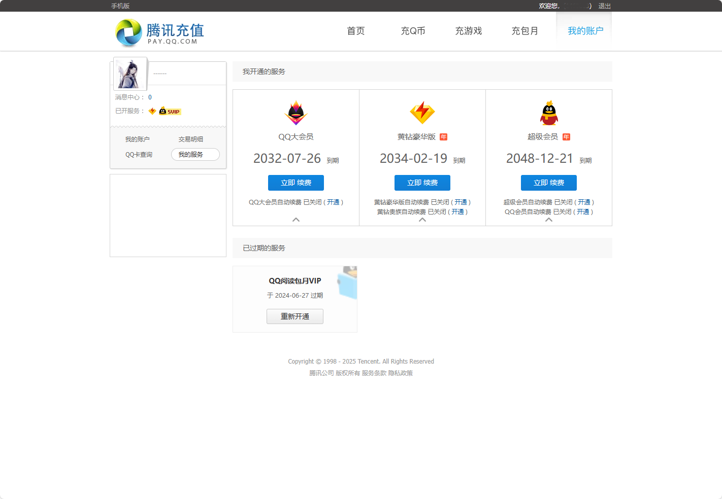
Task: Click the yellow diamond badge in sidebar
Action: [x=152, y=111]
